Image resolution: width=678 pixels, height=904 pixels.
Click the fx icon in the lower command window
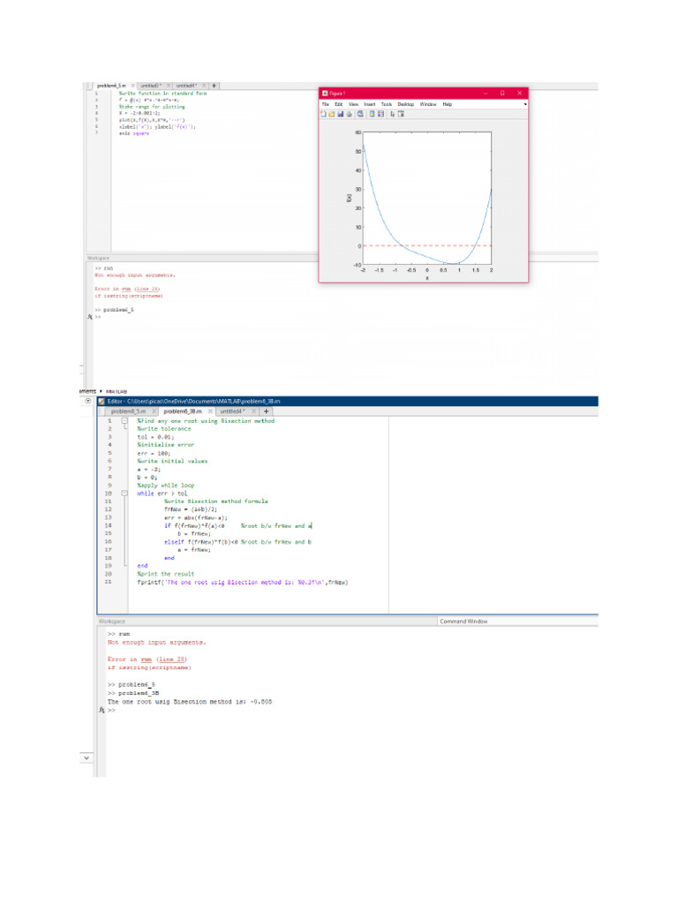tap(102, 711)
